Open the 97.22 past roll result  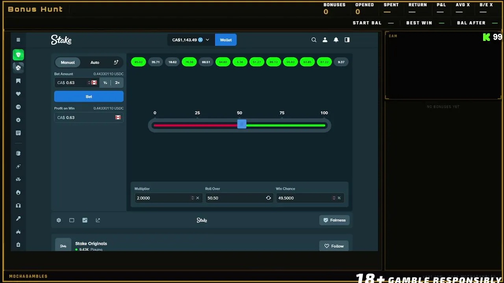(x=324, y=62)
